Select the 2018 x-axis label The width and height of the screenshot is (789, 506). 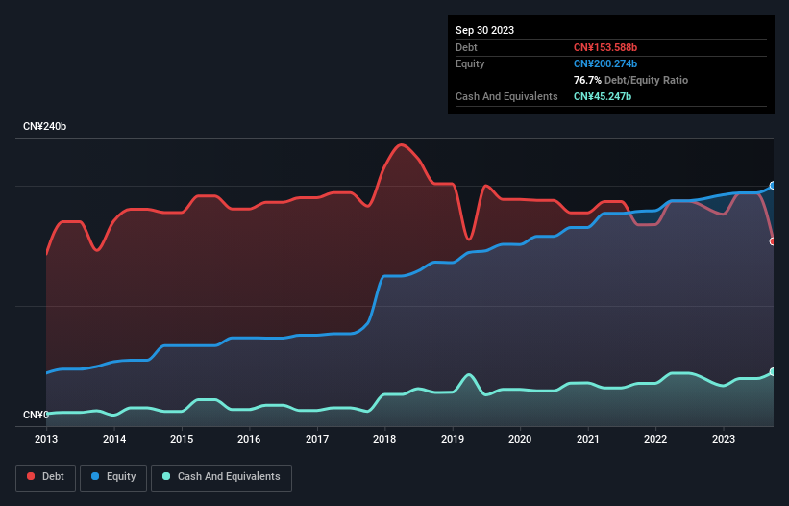pos(384,439)
